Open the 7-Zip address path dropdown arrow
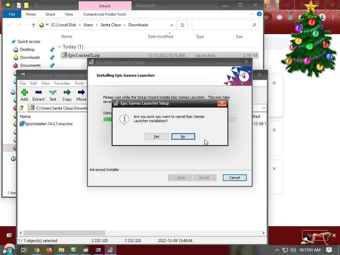340x255 pixels. click(x=264, y=108)
